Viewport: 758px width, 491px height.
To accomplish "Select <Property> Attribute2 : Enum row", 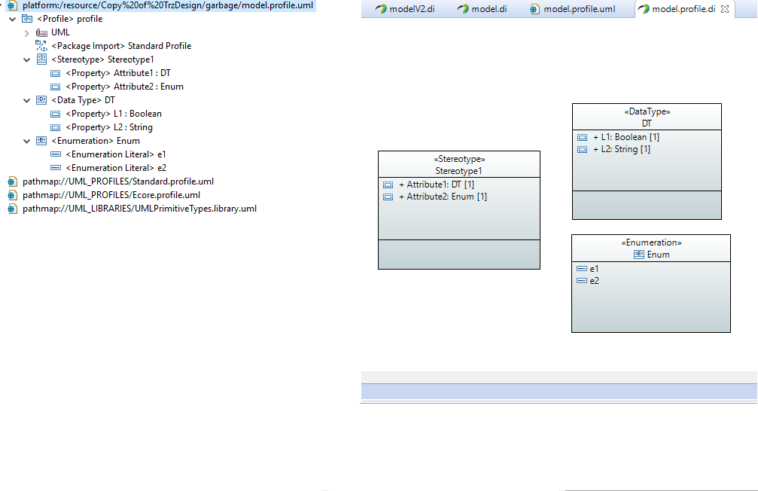I will click(x=124, y=87).
